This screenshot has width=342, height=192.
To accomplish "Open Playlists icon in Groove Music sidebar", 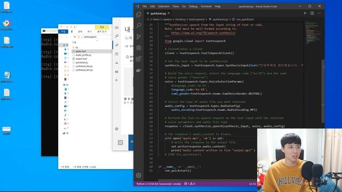I will coord(116,71).
